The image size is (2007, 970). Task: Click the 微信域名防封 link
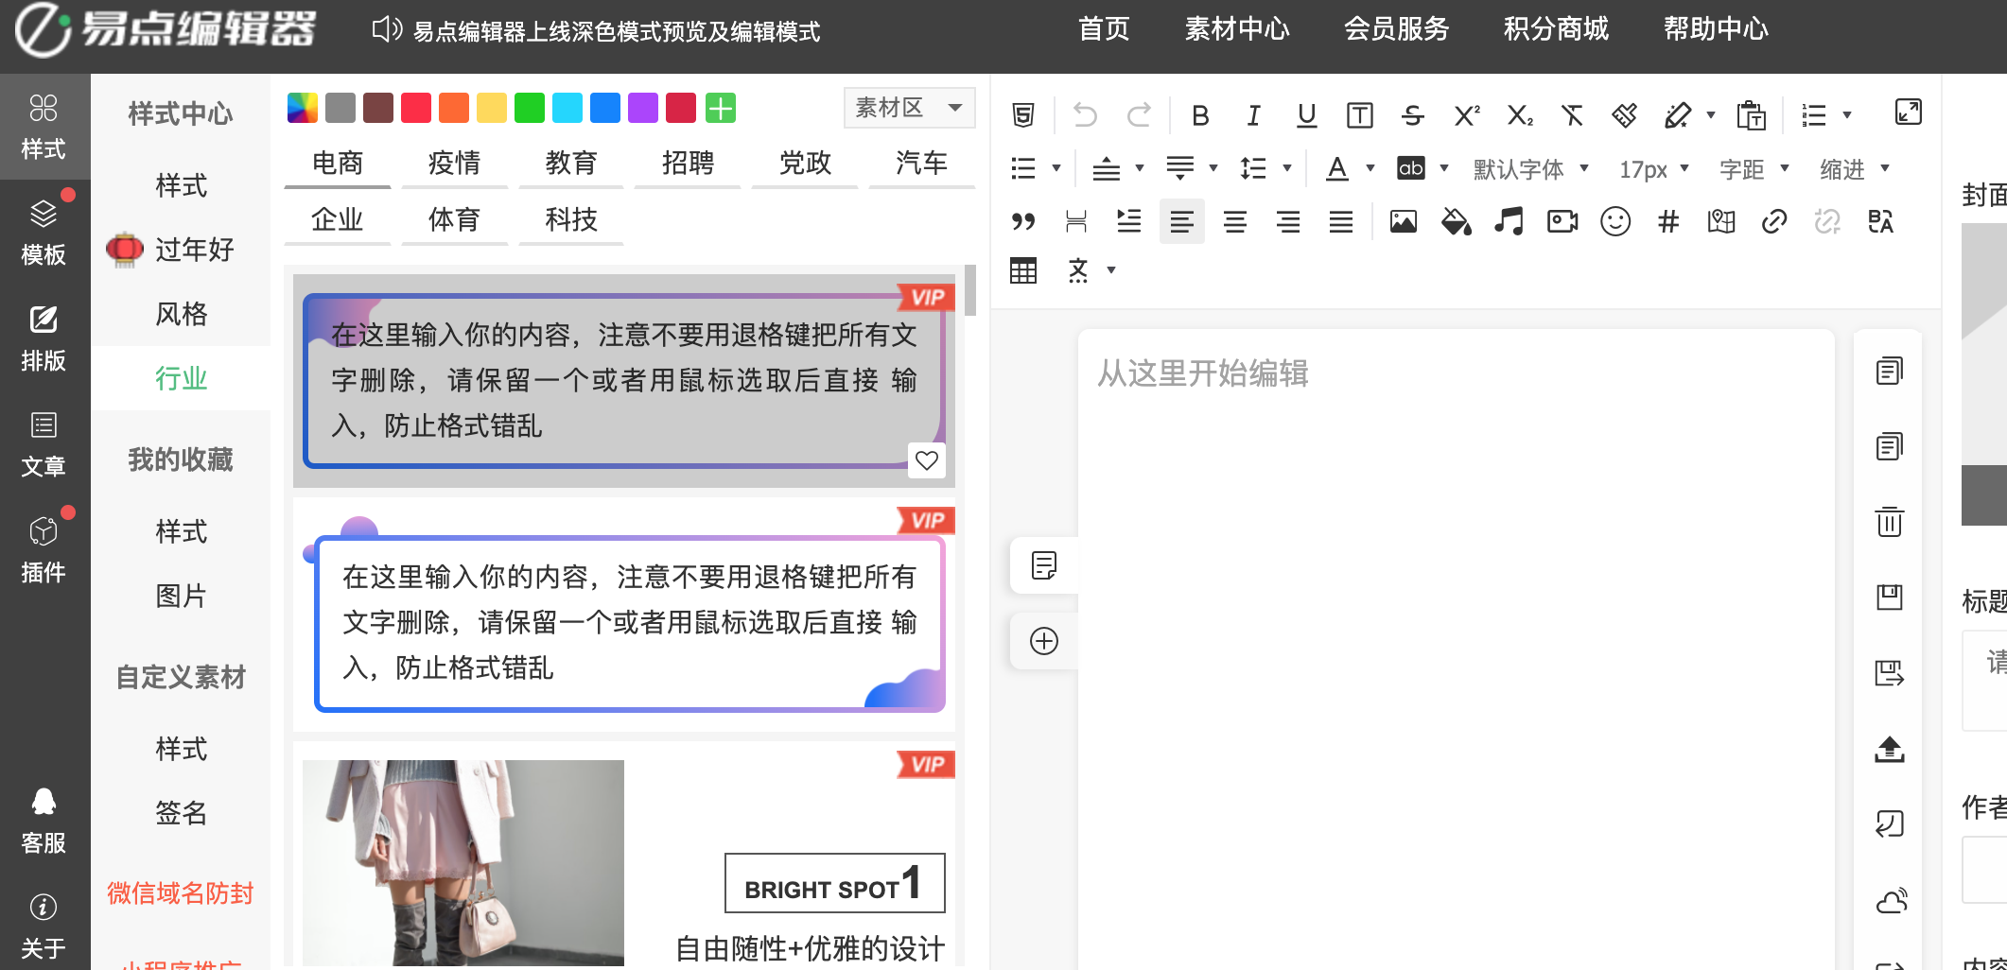click(180, 892)
